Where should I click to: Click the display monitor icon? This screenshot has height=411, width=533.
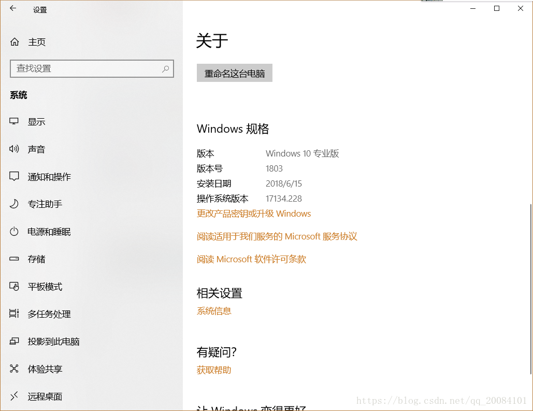click(x=14, y=121)
